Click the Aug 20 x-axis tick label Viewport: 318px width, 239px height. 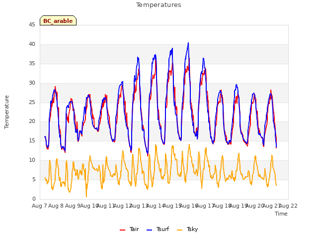(254, 206)
